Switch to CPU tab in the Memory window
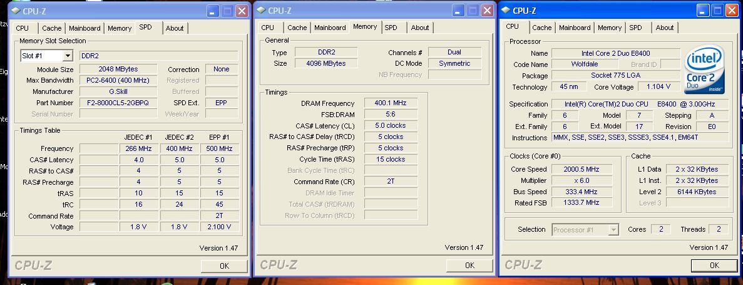This screenshot has height=285, width=743. tap(268, 28)
